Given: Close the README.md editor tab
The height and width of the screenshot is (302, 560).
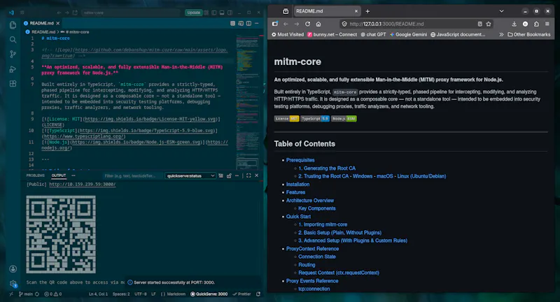Looking at the screenshot, I should click(x=58, y=23).
